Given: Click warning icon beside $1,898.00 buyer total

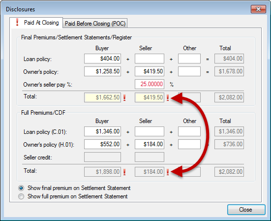Looking at the screenshot, I should 124,172.
